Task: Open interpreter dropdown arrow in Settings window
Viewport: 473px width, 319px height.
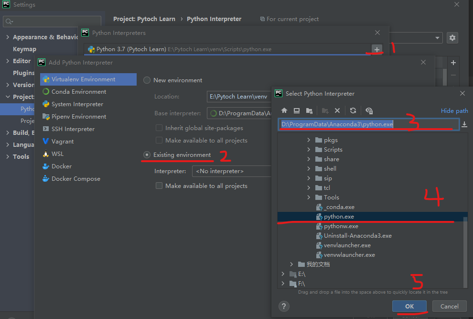Action: click(437, 38)
